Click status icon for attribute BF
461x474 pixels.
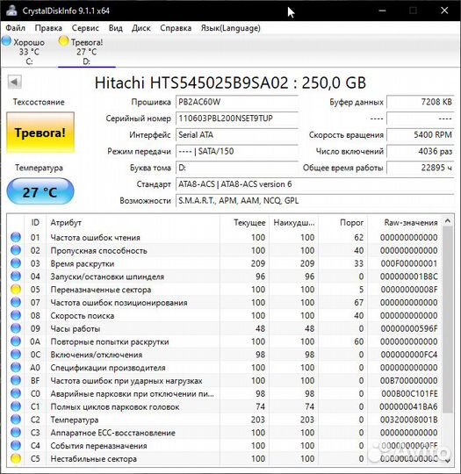coord(16,380)
